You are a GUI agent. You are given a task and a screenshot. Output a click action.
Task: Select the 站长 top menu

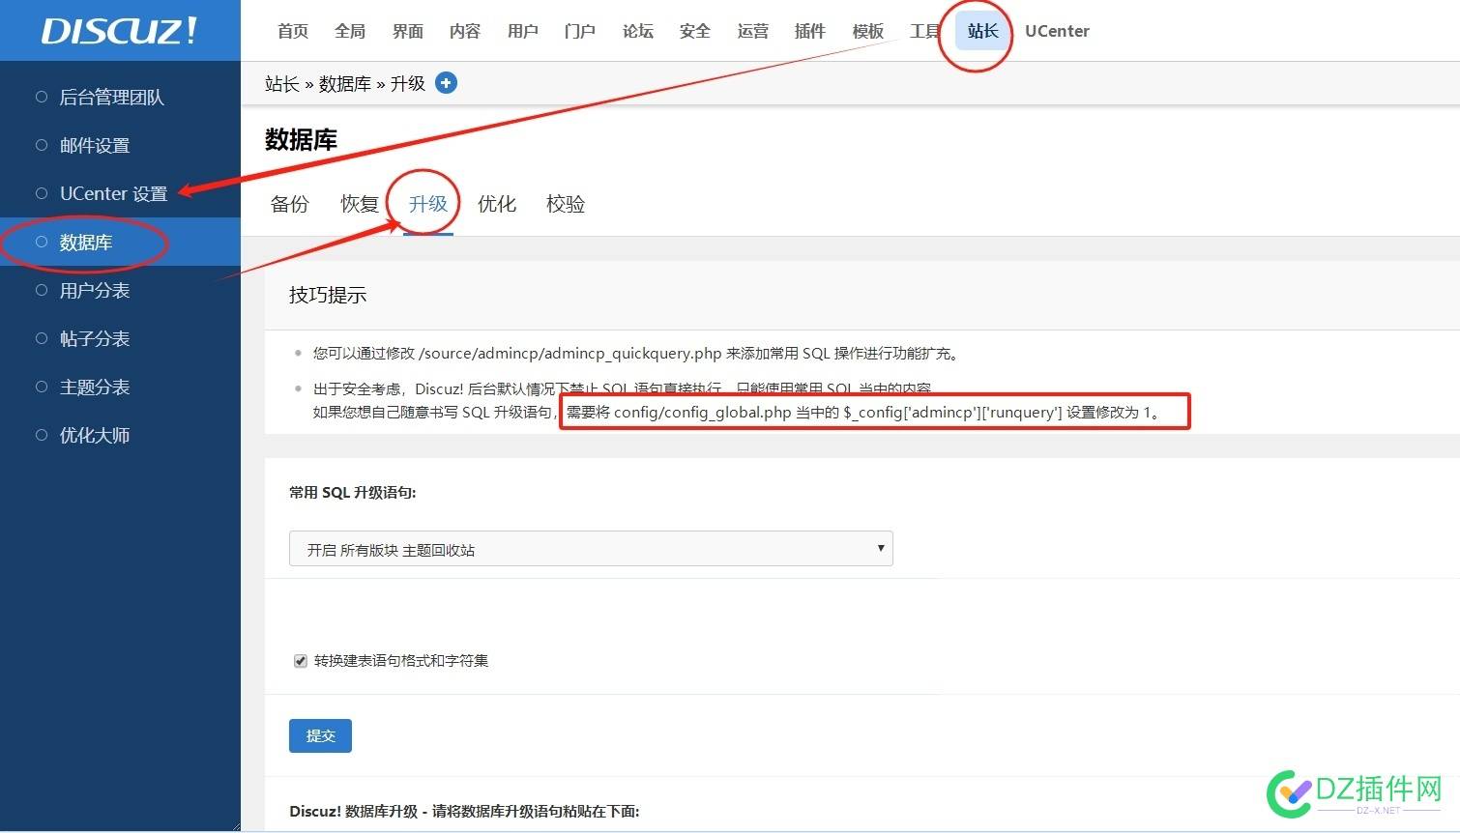[983, 31]
